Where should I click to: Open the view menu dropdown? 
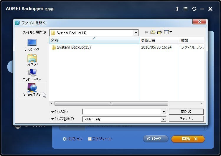168,32
